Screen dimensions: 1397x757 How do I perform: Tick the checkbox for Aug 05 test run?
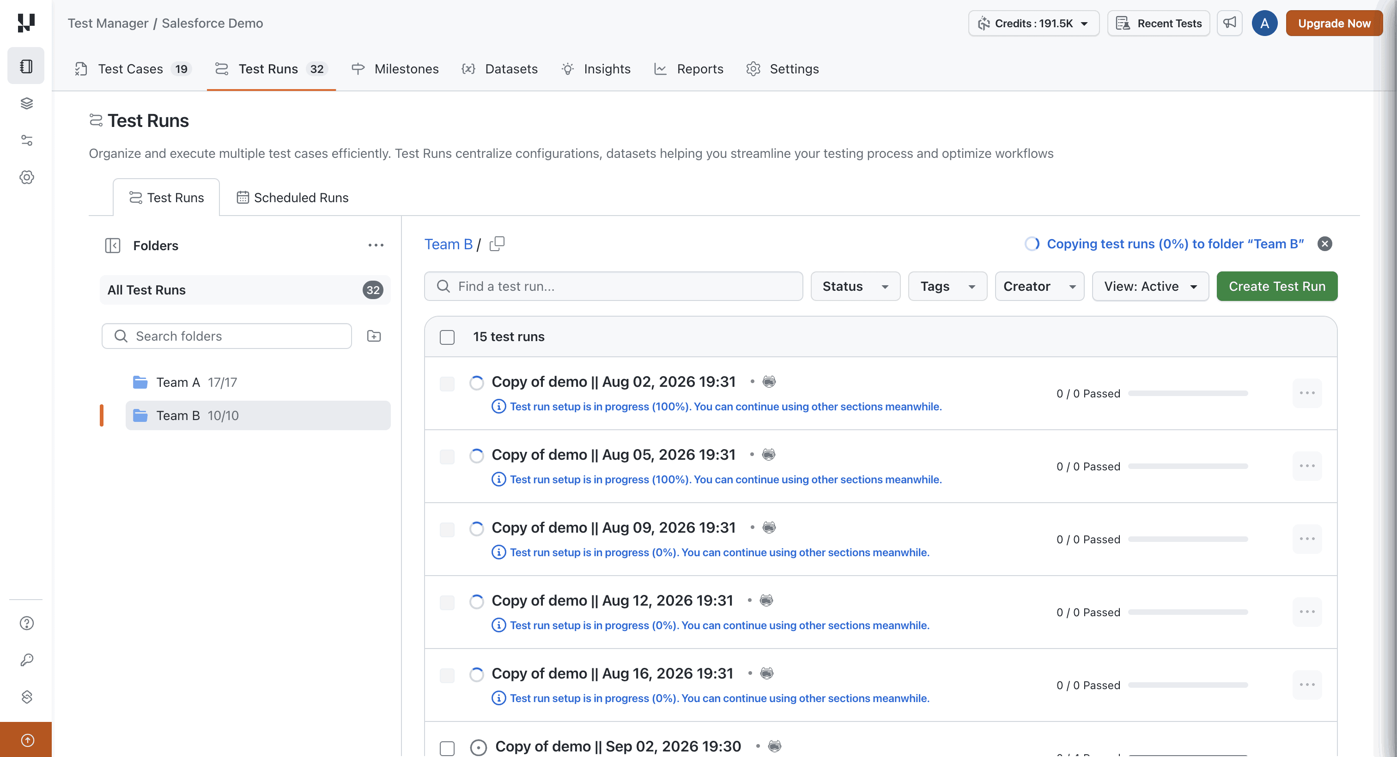click(x=447, y=457)
